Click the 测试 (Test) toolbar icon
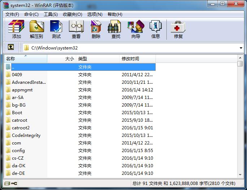This screenshot has height=190, width=247. (x=56, y=29)
